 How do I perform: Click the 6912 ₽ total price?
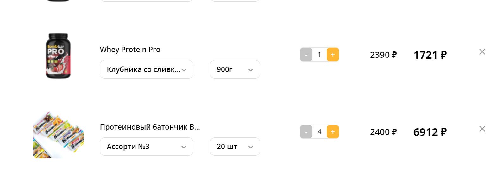pyautogui.click(x=430, y=132)
